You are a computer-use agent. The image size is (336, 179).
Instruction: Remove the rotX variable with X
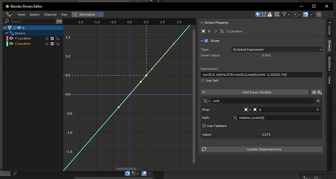click(x=318, y=101)
